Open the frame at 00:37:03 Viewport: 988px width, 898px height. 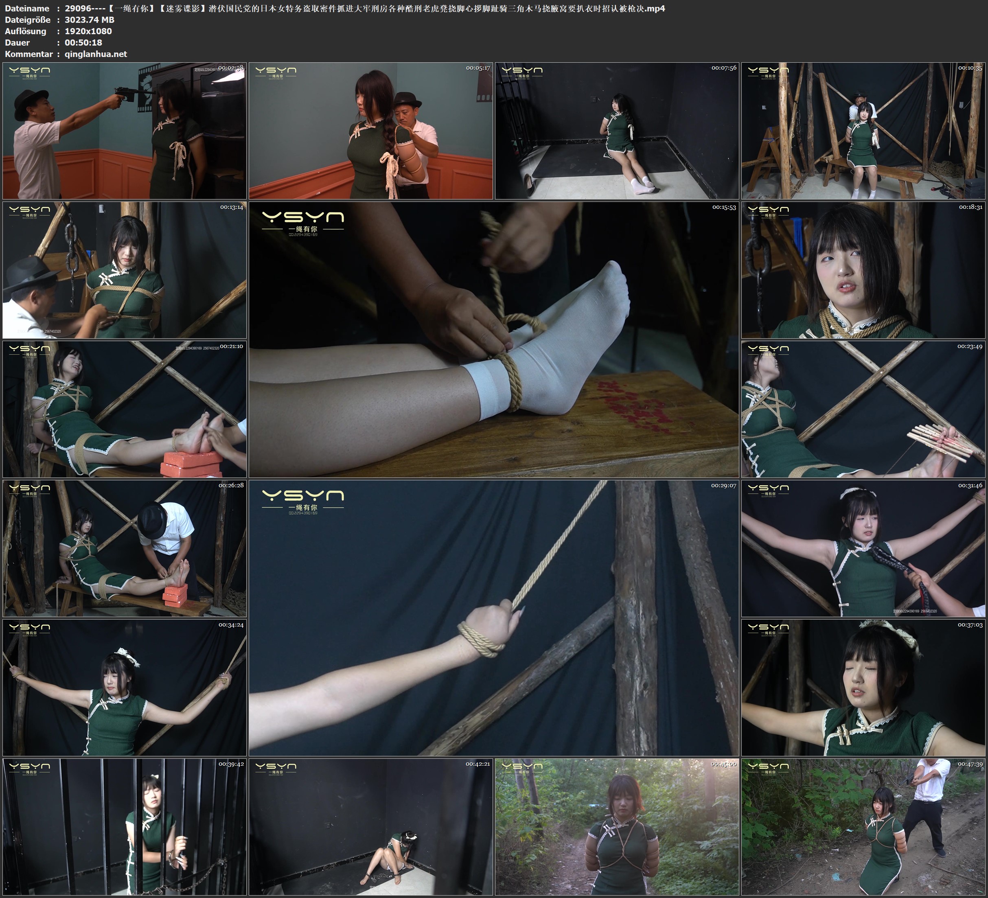(863, 687)
